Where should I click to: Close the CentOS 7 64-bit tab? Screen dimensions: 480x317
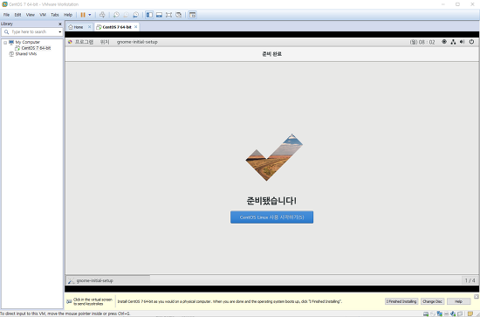[135, 27]
